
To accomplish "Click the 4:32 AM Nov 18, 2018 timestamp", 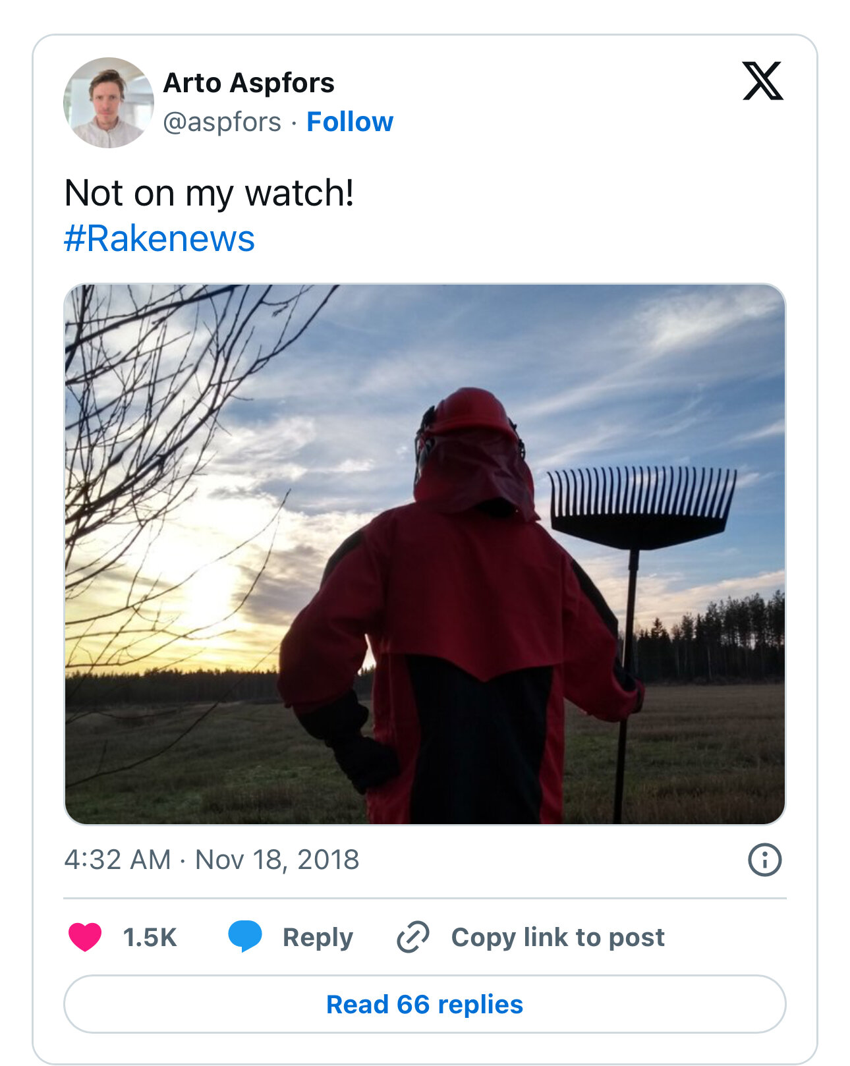I will point(212,860).
